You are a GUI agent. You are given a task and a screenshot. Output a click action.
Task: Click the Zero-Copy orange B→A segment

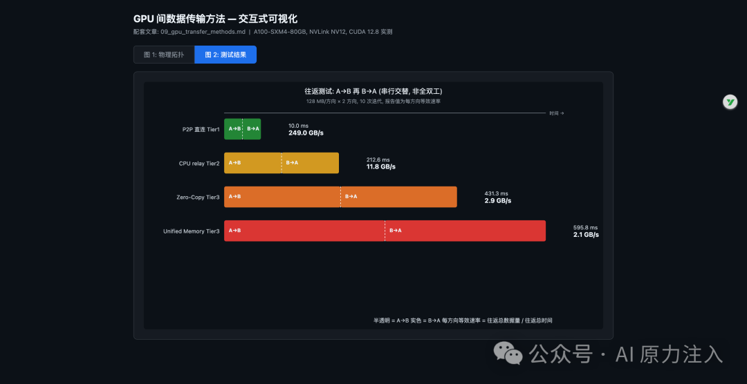tap(399, 197)
